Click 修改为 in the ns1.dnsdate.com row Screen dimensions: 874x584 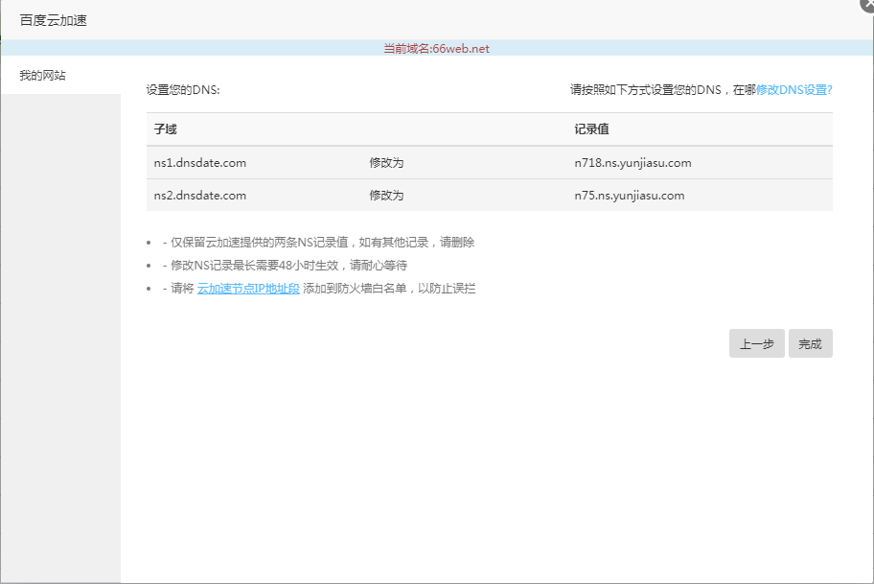tap(386, 163)
